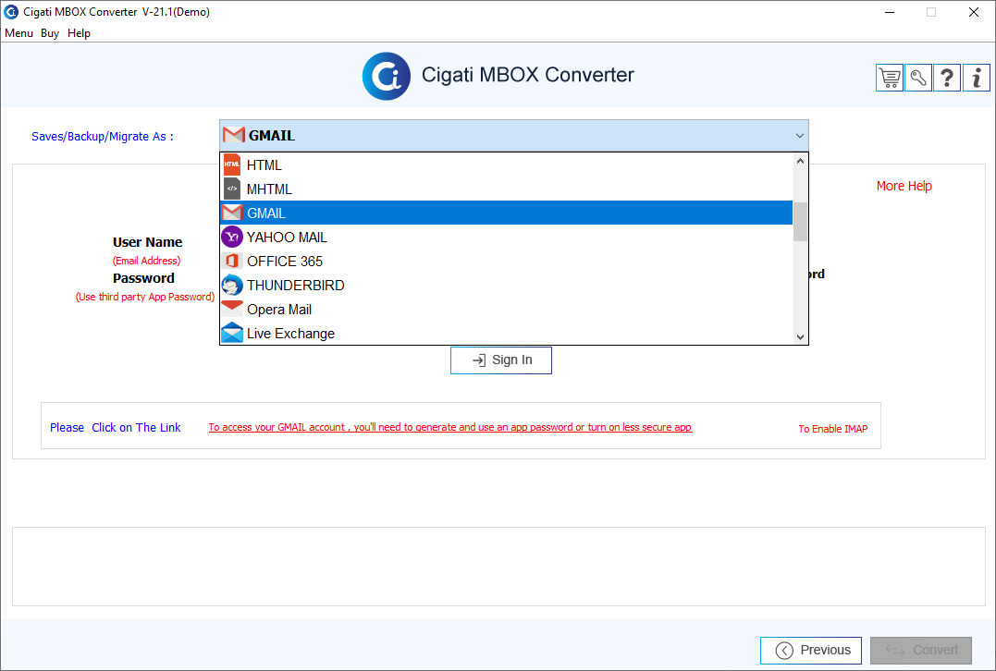Image resolution: width=996 pixels, height=671 pixels.
Task: Click the key activation icon
Action: (918, 78)
